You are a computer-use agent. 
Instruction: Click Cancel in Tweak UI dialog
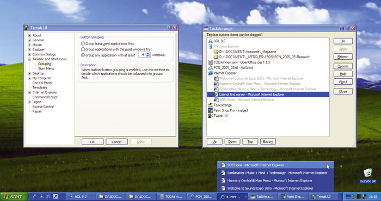coord(116,142)
